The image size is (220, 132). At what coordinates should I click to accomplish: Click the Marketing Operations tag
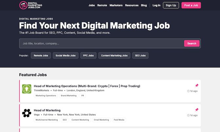tap(46, 96)
